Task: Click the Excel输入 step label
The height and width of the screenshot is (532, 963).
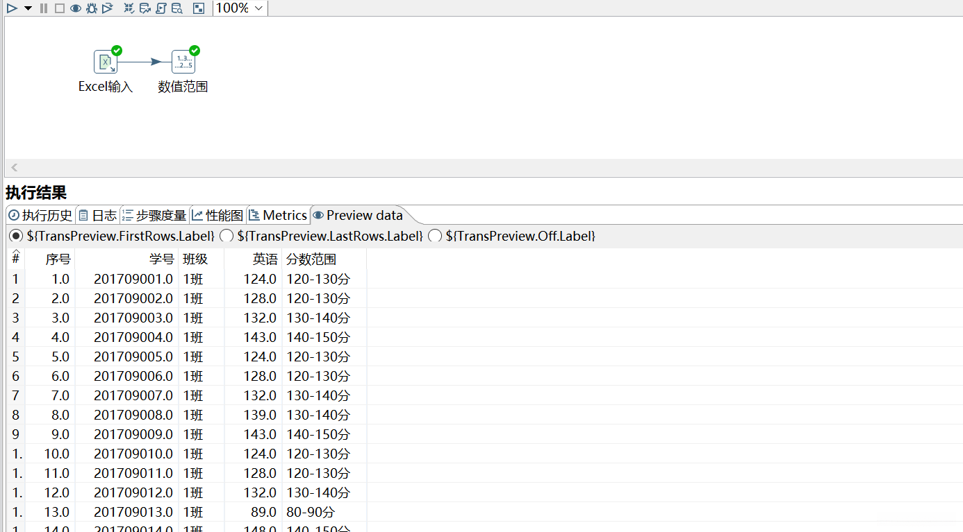Action: point(106,87)
